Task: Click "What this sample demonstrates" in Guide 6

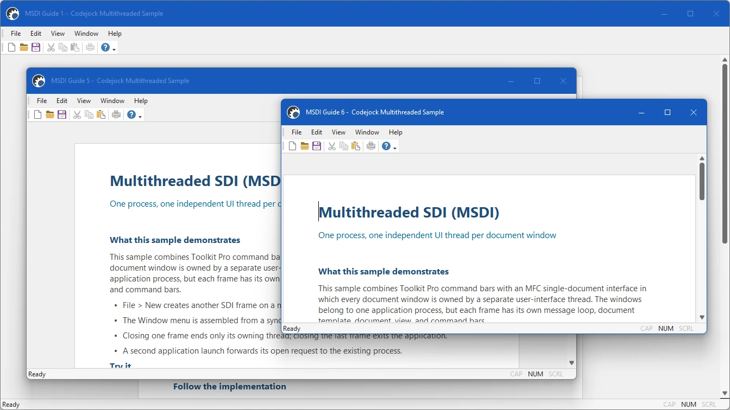Action: pyautogui.click(x=383, y=271)
